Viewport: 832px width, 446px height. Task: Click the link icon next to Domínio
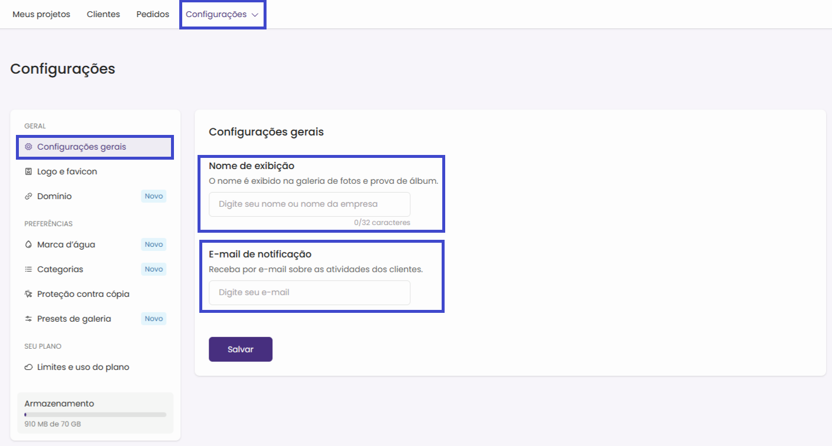click(28, 196)
